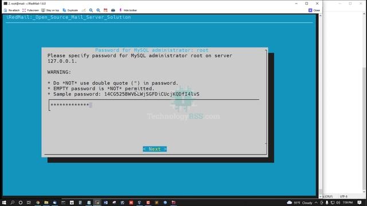Show hidden system tray icons
367x206 pixels.
click(x=316, y=203)
